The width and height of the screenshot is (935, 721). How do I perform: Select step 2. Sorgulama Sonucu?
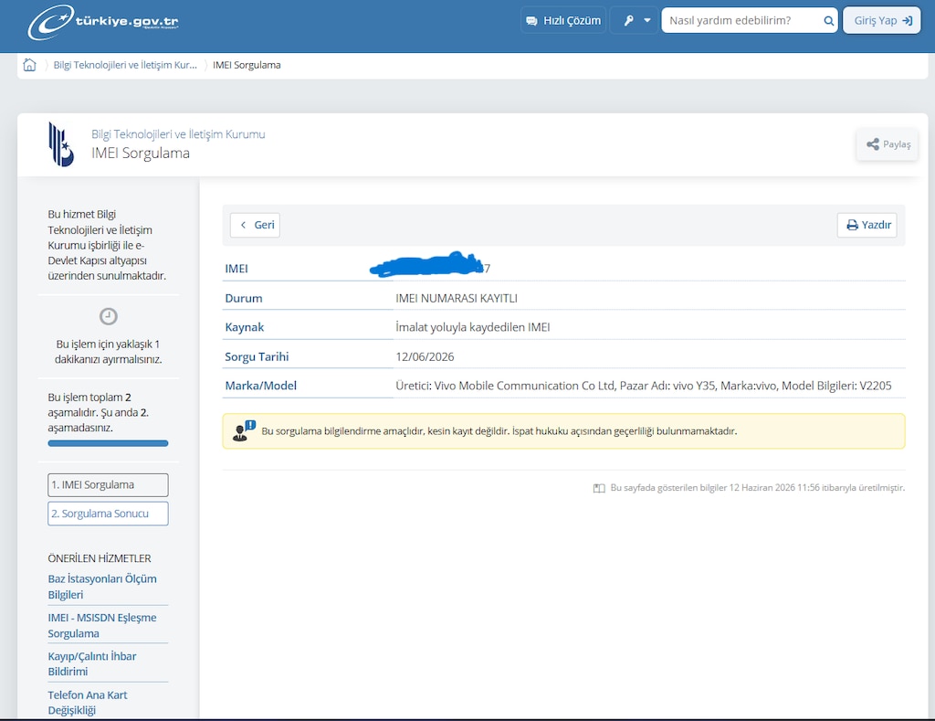(x=108, y=514)
